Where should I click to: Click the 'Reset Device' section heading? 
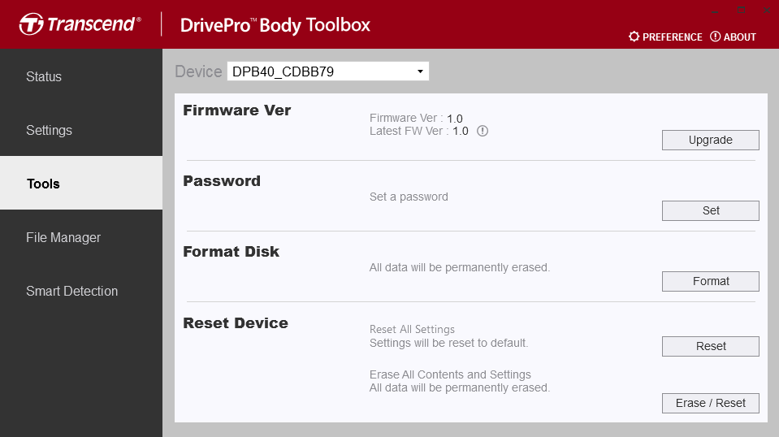click(236, 322)
